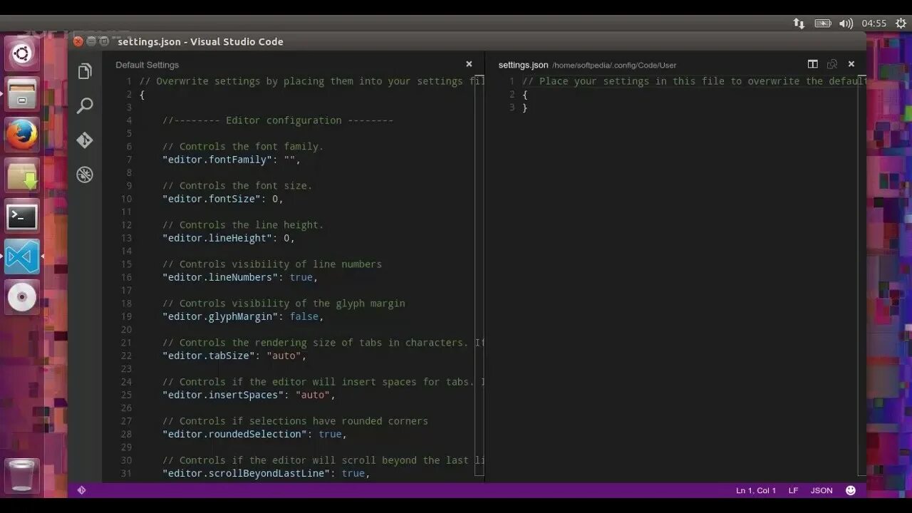The height and width of the screenshot is (513, 912).
Task: Open the battery indicator menu
Action: (x=823, y=24)
